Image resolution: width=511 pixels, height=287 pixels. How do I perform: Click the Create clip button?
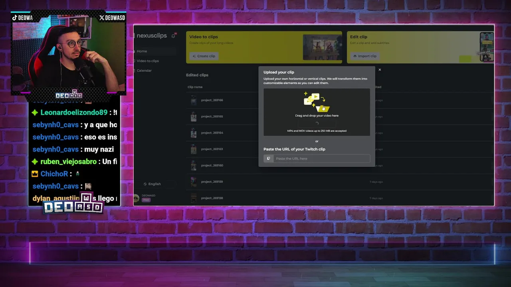[x=204, y=56]
